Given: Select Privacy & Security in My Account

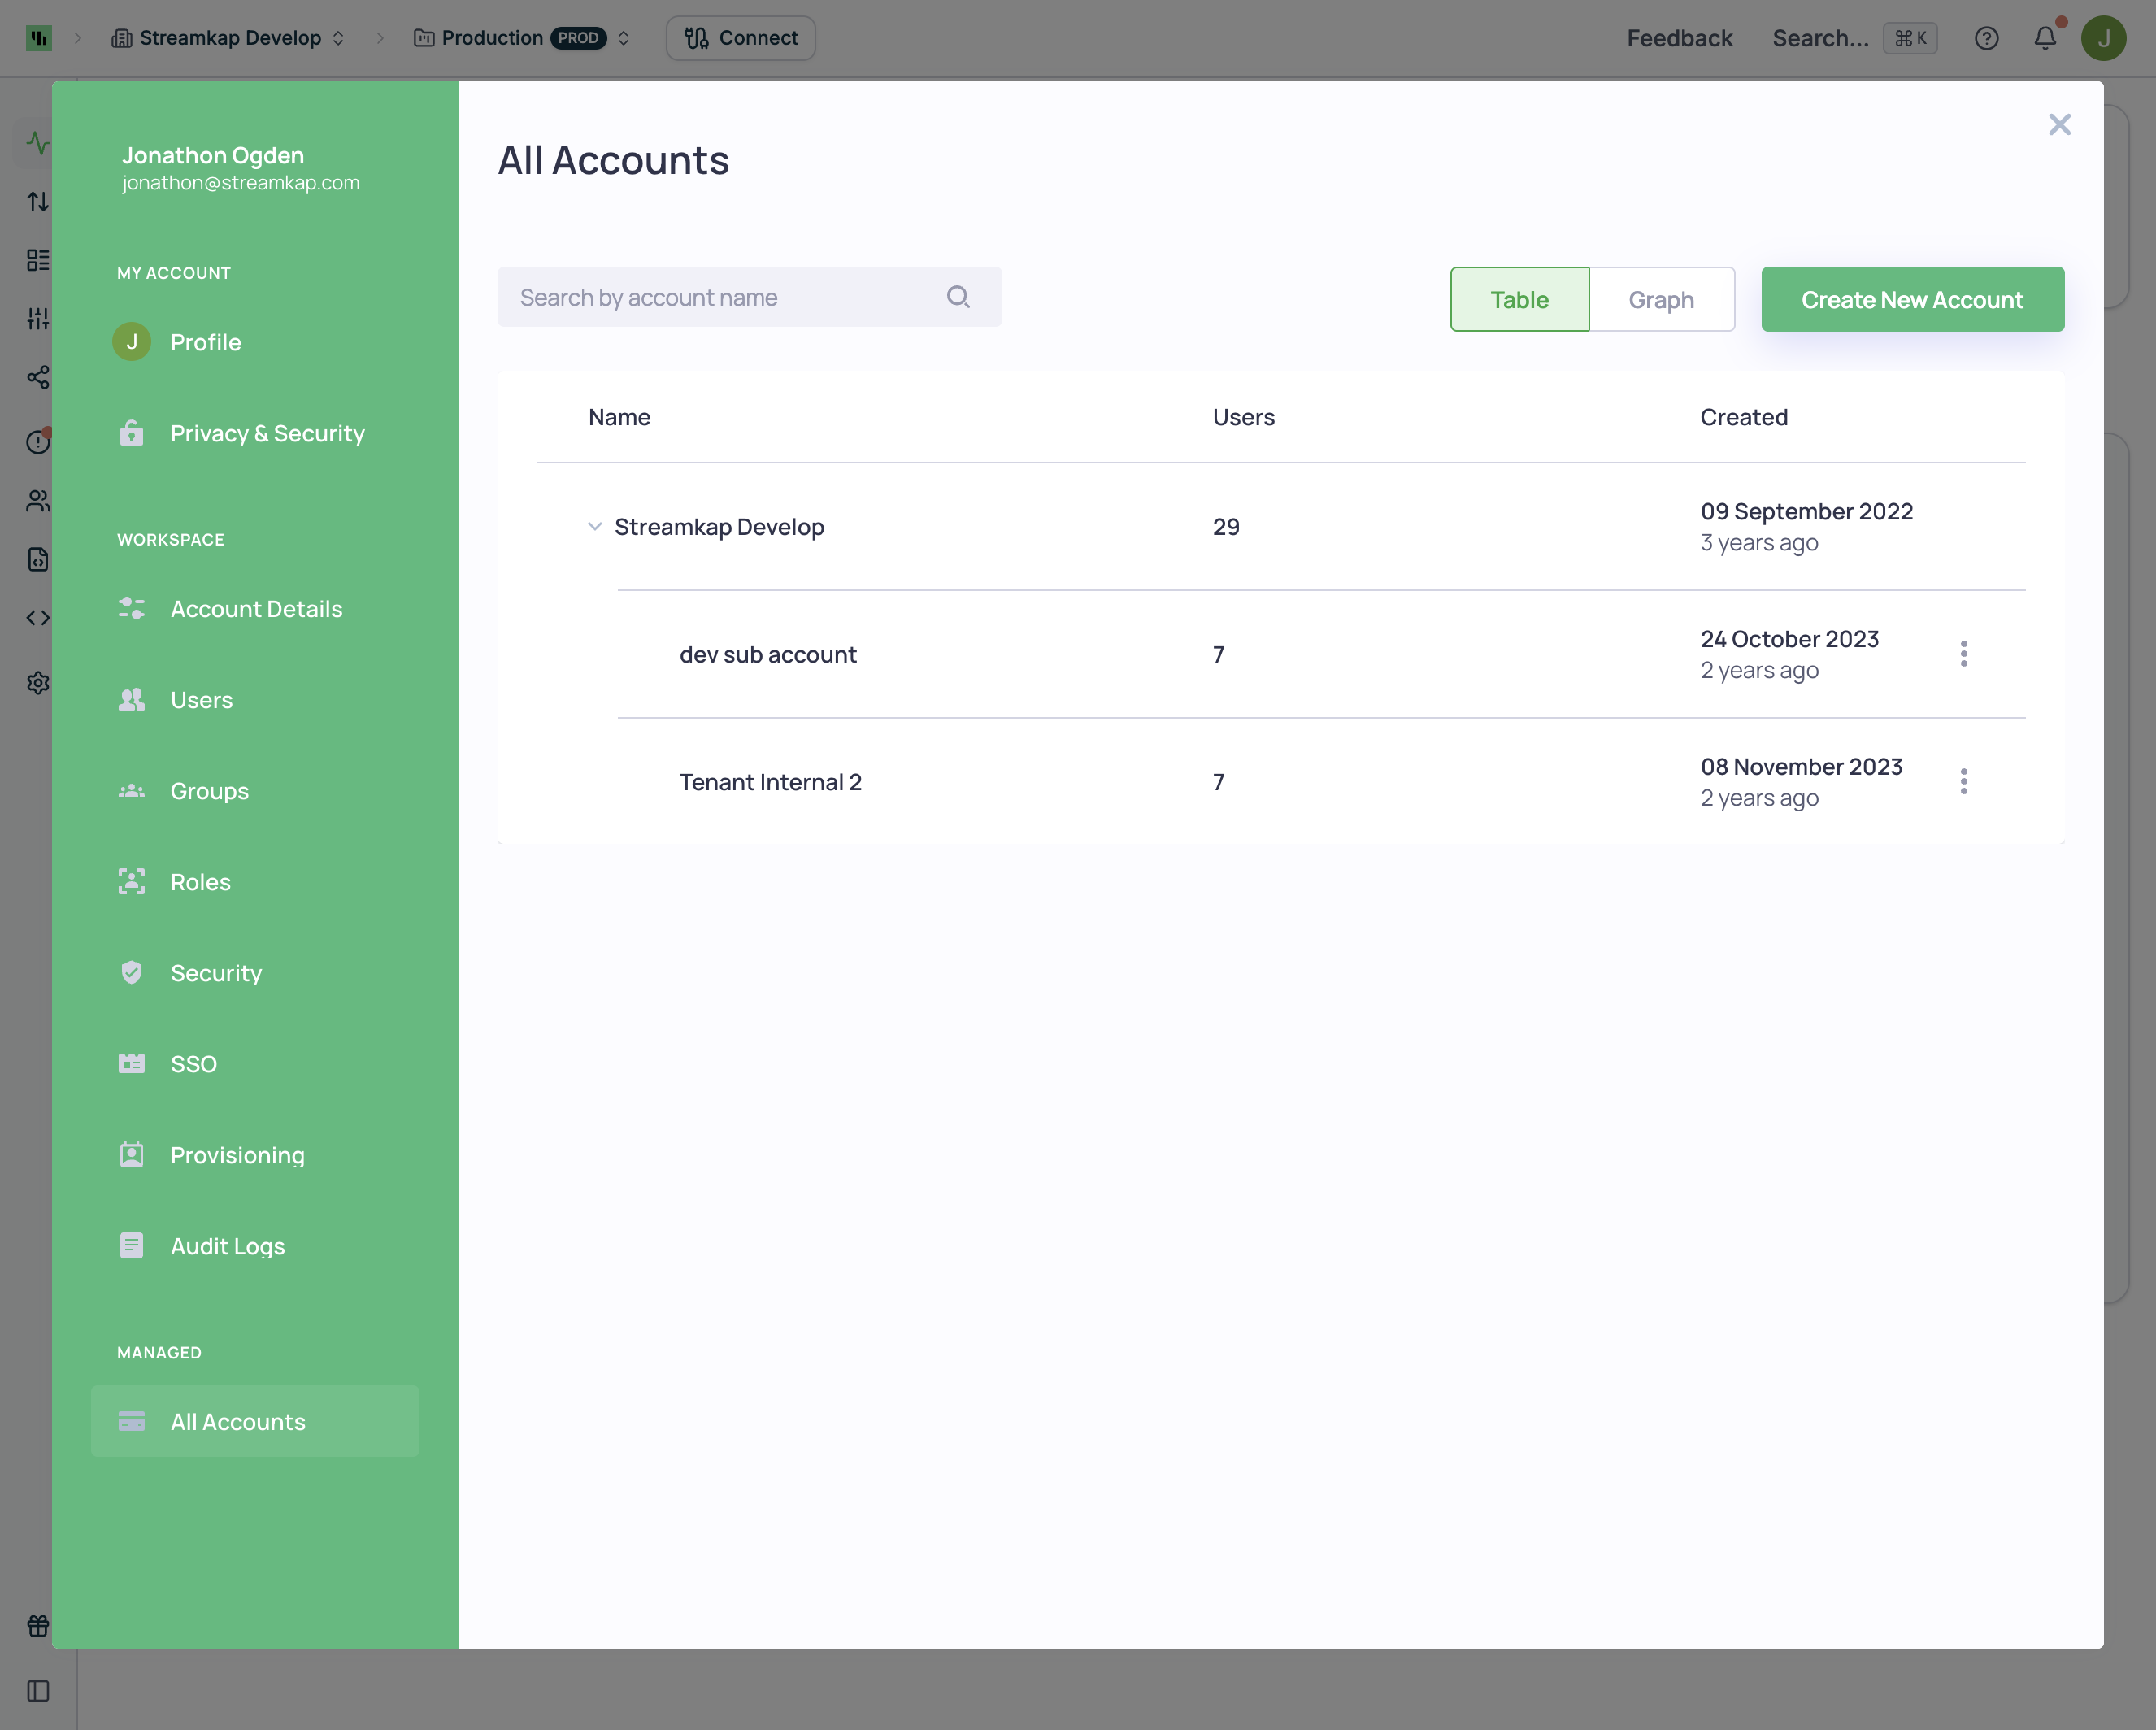Looking at the screenshot, I should (x=267, y=433).
